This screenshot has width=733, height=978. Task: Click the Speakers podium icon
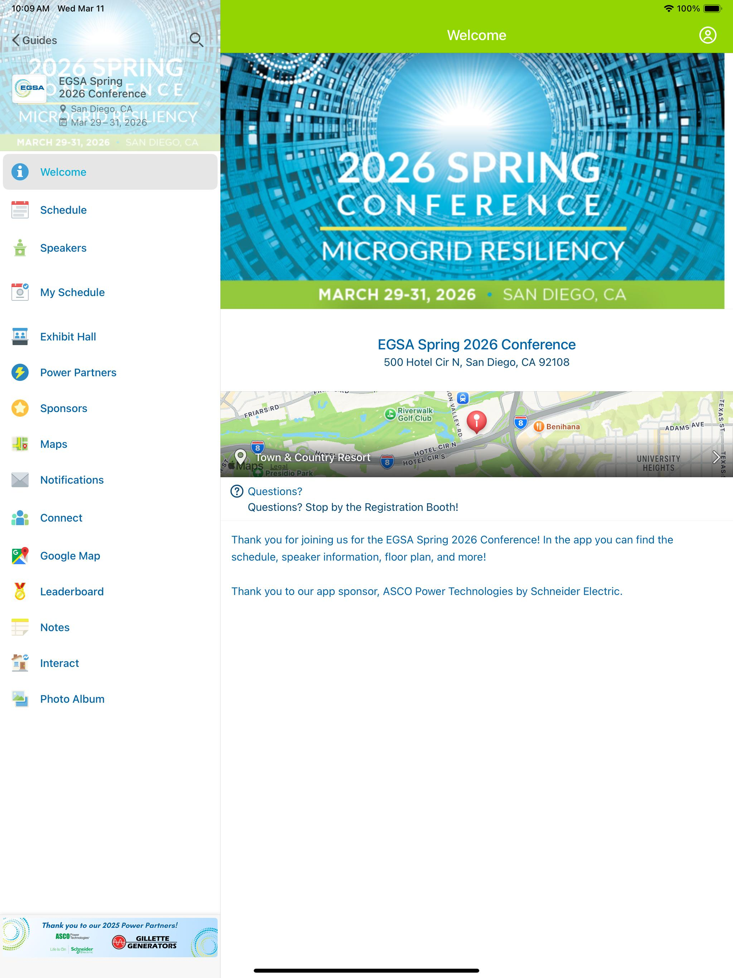pos(20,248)
